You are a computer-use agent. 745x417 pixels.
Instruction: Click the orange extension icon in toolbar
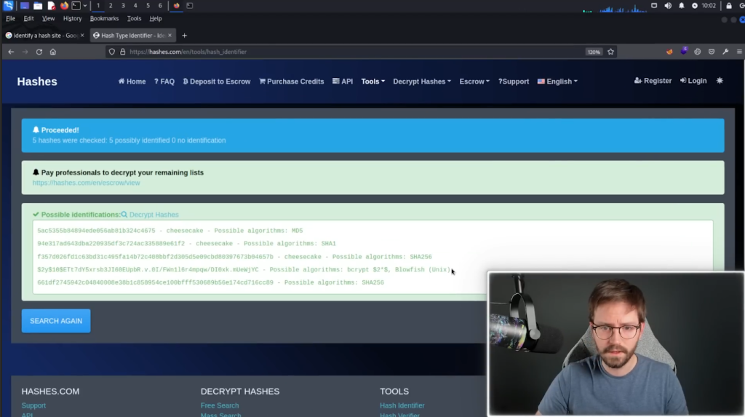(x=669, y=52)
